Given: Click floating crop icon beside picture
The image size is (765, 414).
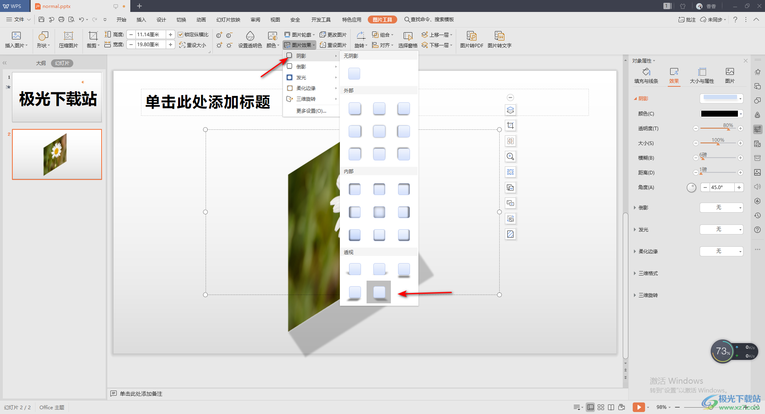Looking at the screenshot, I should tap(510, 125).
